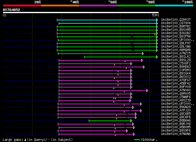Click the green arrowhead ending B8B6A6 alignment
Viewport: 196px width, 142px height.
pos(131,121)
